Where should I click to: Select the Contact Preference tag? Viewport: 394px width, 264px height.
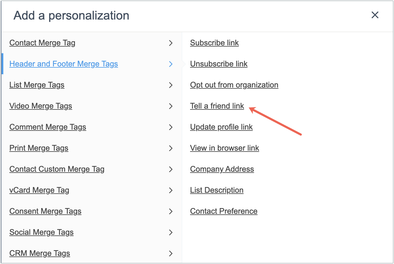coord(224,211)
